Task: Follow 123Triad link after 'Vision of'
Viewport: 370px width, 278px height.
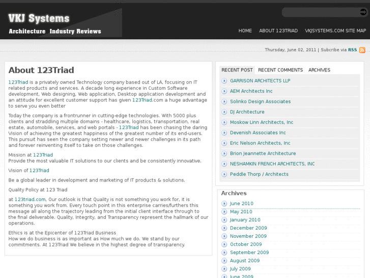Action: (x=39, y=170)
